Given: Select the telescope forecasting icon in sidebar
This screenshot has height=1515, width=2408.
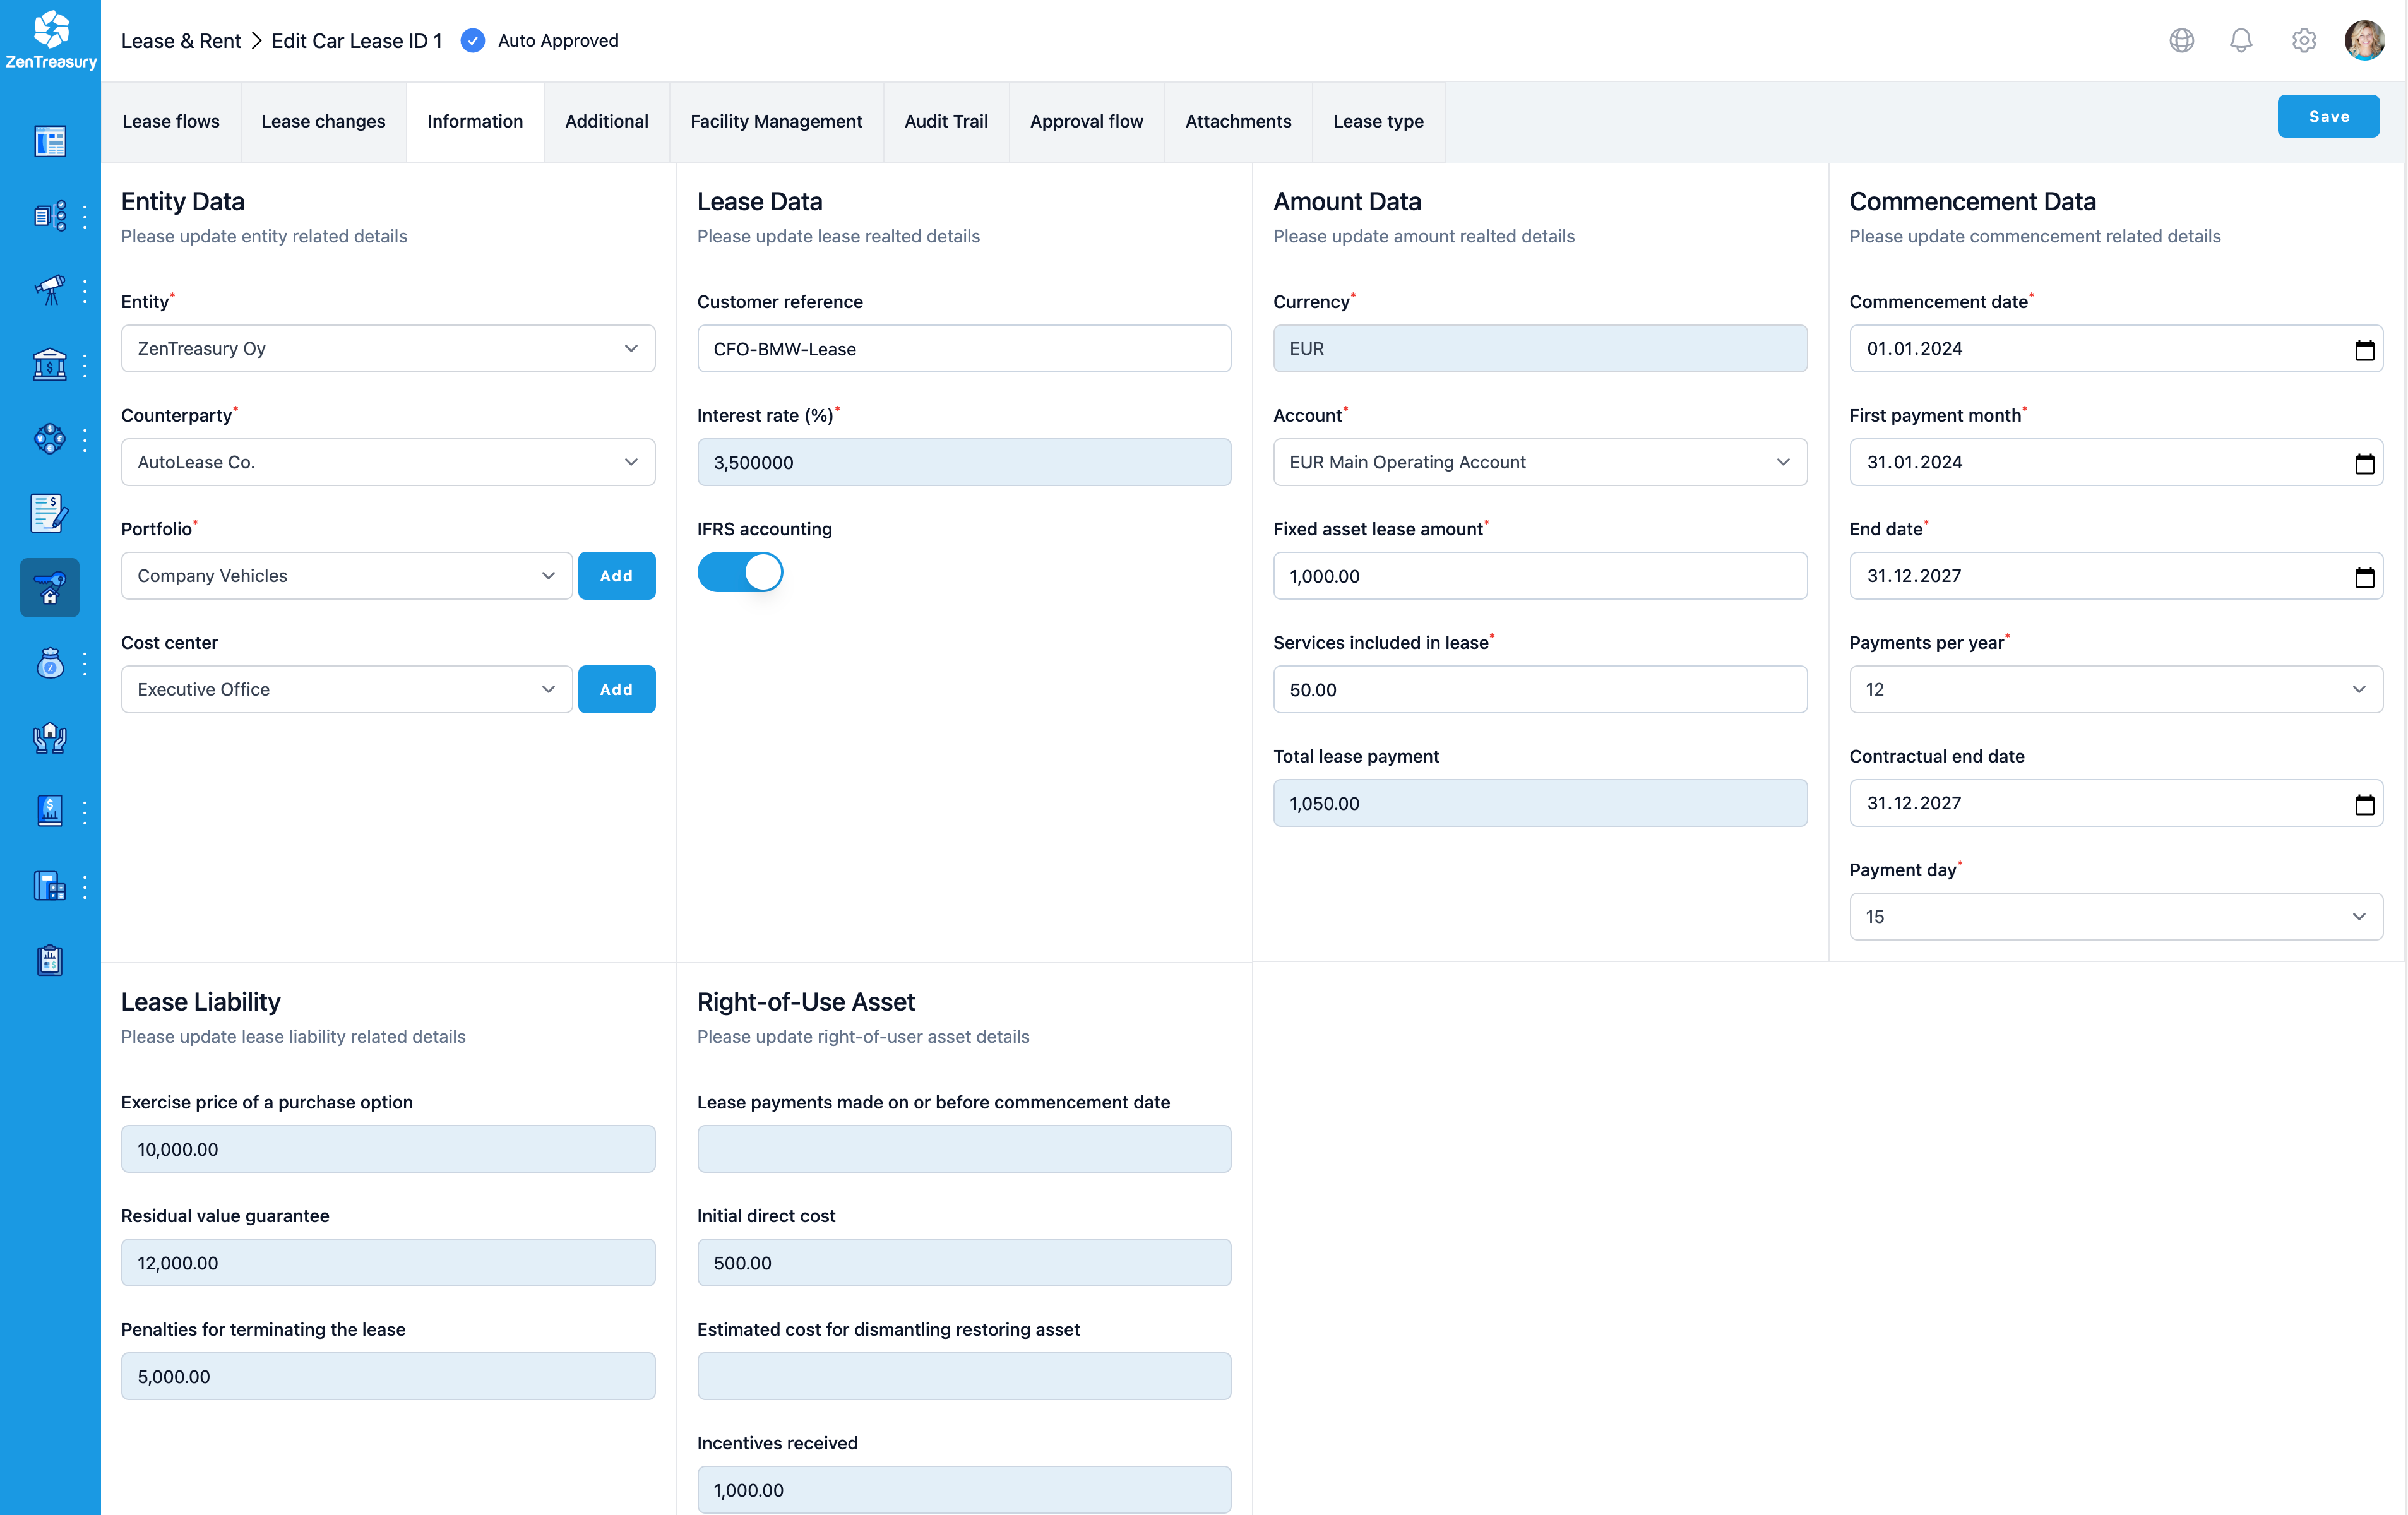Looking at the screenshot, I should click(x=49, y=290).
